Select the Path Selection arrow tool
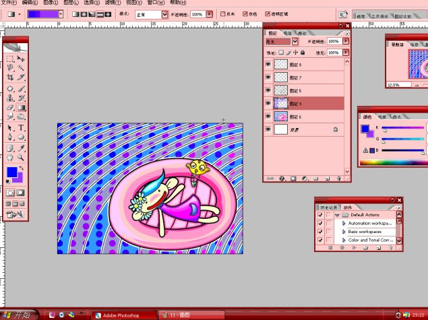The width and height of the screenshot is (428, 320). (10, 128)
